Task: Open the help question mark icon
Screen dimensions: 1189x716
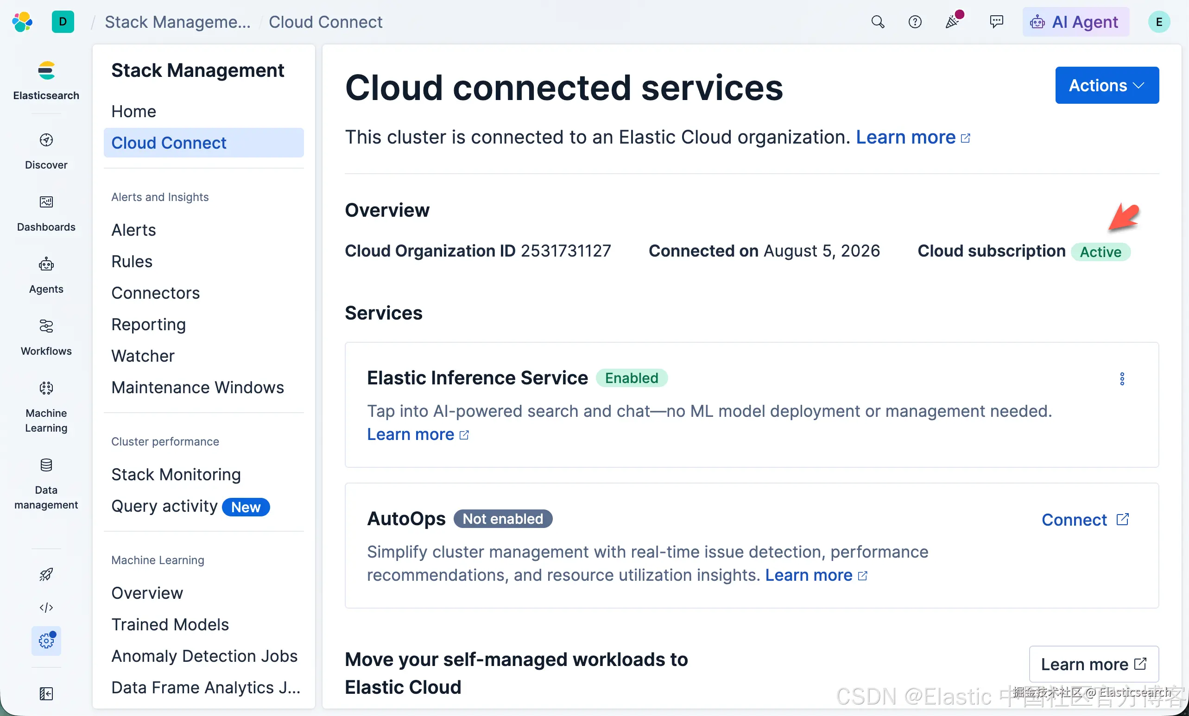Action: tap(914, 22)
